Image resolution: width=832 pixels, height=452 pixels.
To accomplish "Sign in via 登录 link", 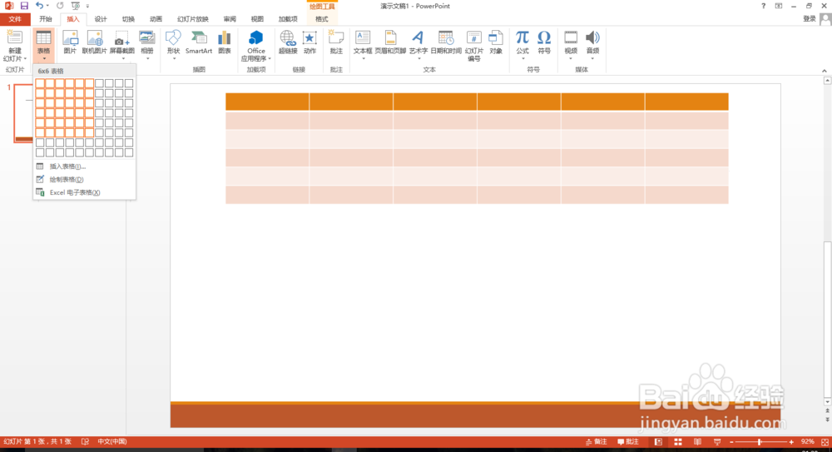I will coord(809,19).
